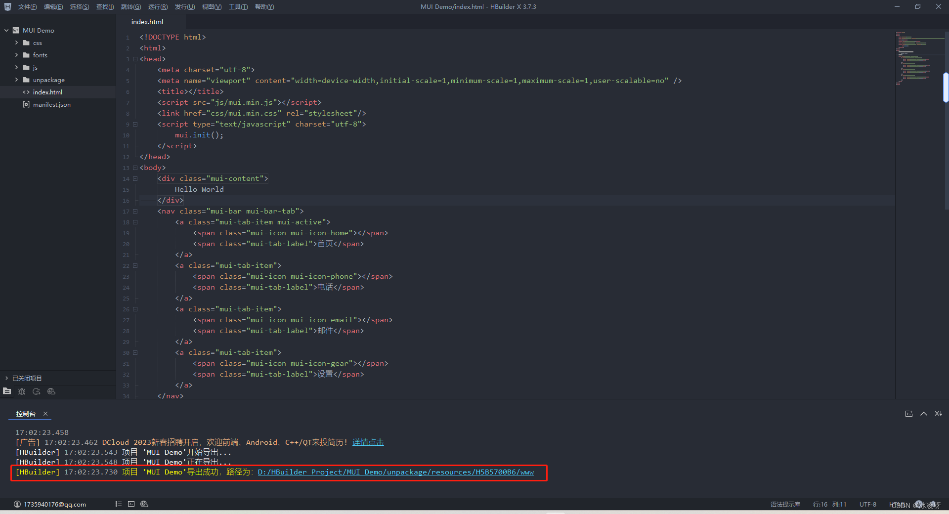Fold the anchor tag at line 26
Image resolution: width=949 pixels, height=514 pixels.
[x=135, y=309]
